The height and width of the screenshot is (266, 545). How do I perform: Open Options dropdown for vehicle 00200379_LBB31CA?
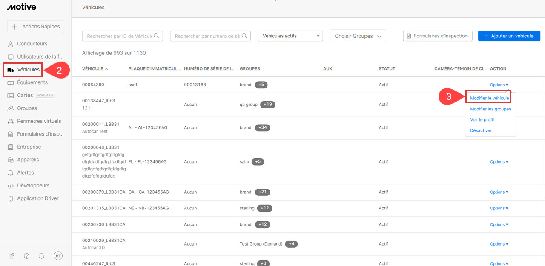coord(499,192)
